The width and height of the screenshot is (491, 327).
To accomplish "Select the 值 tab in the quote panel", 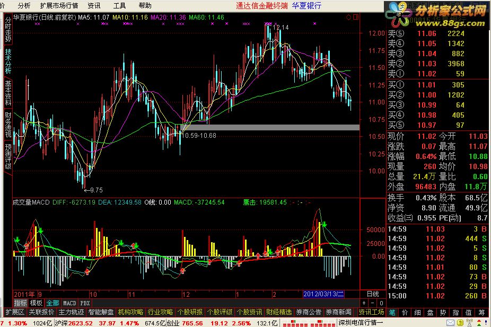I will coord(468,312).
